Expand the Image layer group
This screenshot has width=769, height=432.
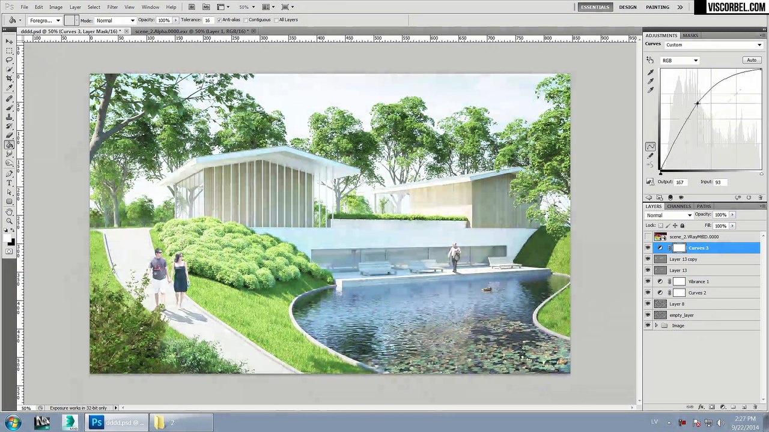coord(656,326)
